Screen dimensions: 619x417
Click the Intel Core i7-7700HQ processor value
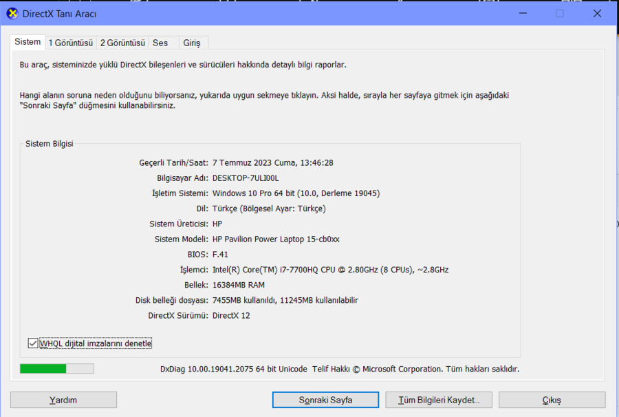(x=330, y=270)
